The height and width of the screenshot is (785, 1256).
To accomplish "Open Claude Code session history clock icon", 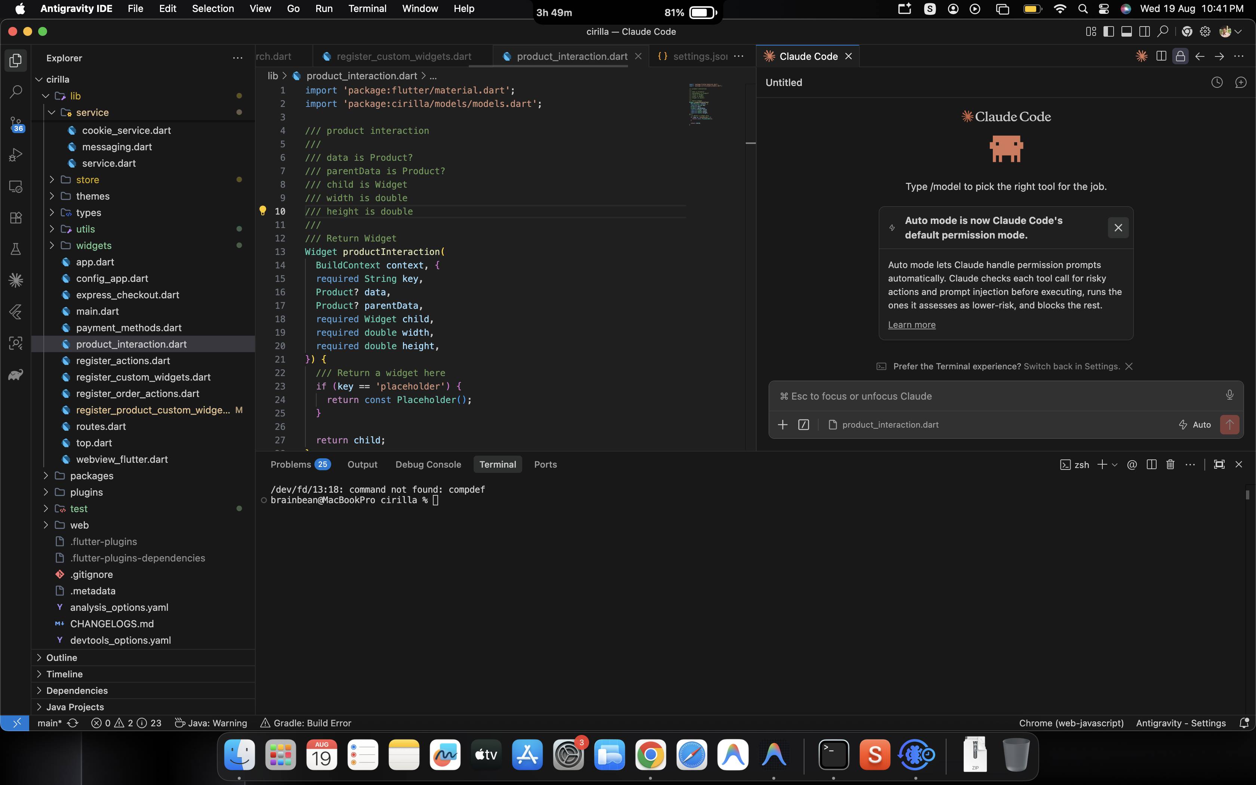I will [1217, 83].
